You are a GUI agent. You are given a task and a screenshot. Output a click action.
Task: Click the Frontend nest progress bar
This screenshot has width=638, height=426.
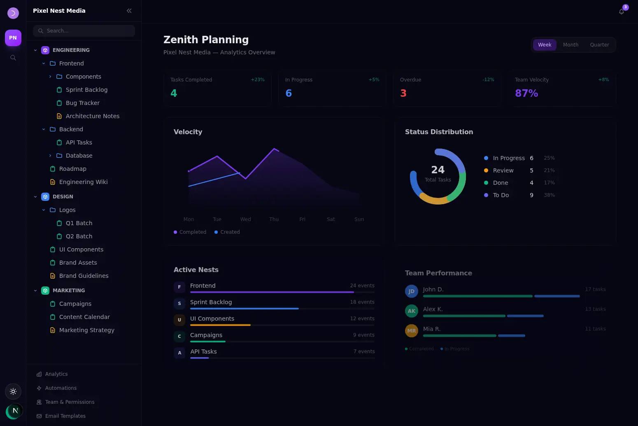coord(282,292)
